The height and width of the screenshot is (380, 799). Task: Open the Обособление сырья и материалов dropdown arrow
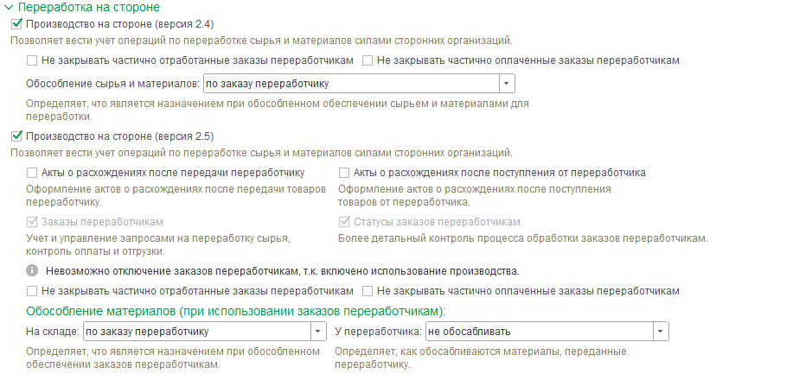pos(507,84)
